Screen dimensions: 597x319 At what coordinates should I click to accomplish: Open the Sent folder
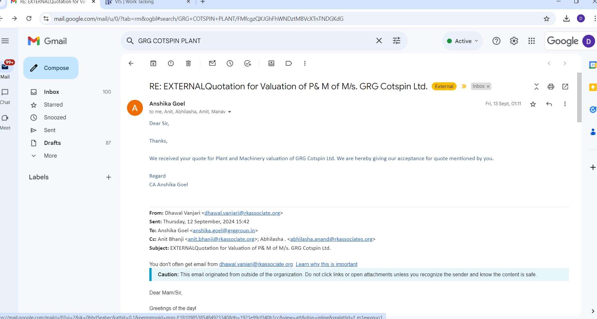coord(49,130)
